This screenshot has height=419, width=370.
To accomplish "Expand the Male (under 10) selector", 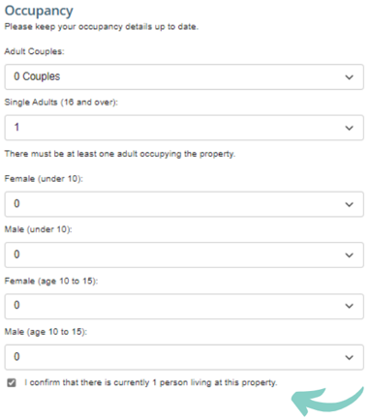I will [x=184, y=254].
